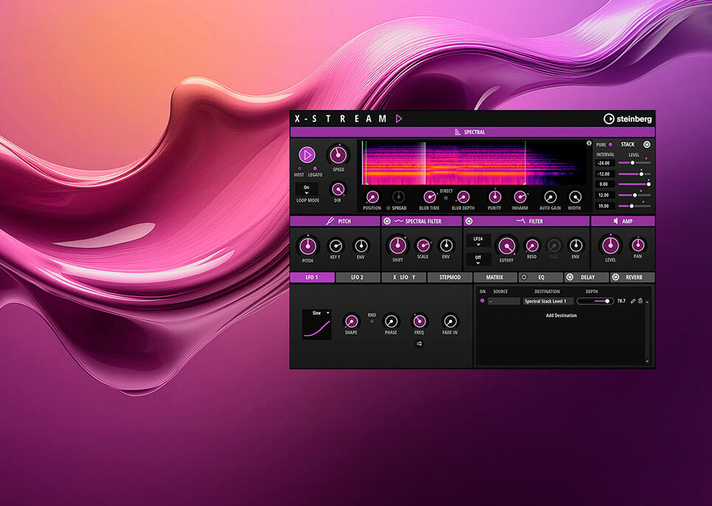712x506 pixels.
Task: Toggle the SPREAD enable dot
Action: click(388, 208)
